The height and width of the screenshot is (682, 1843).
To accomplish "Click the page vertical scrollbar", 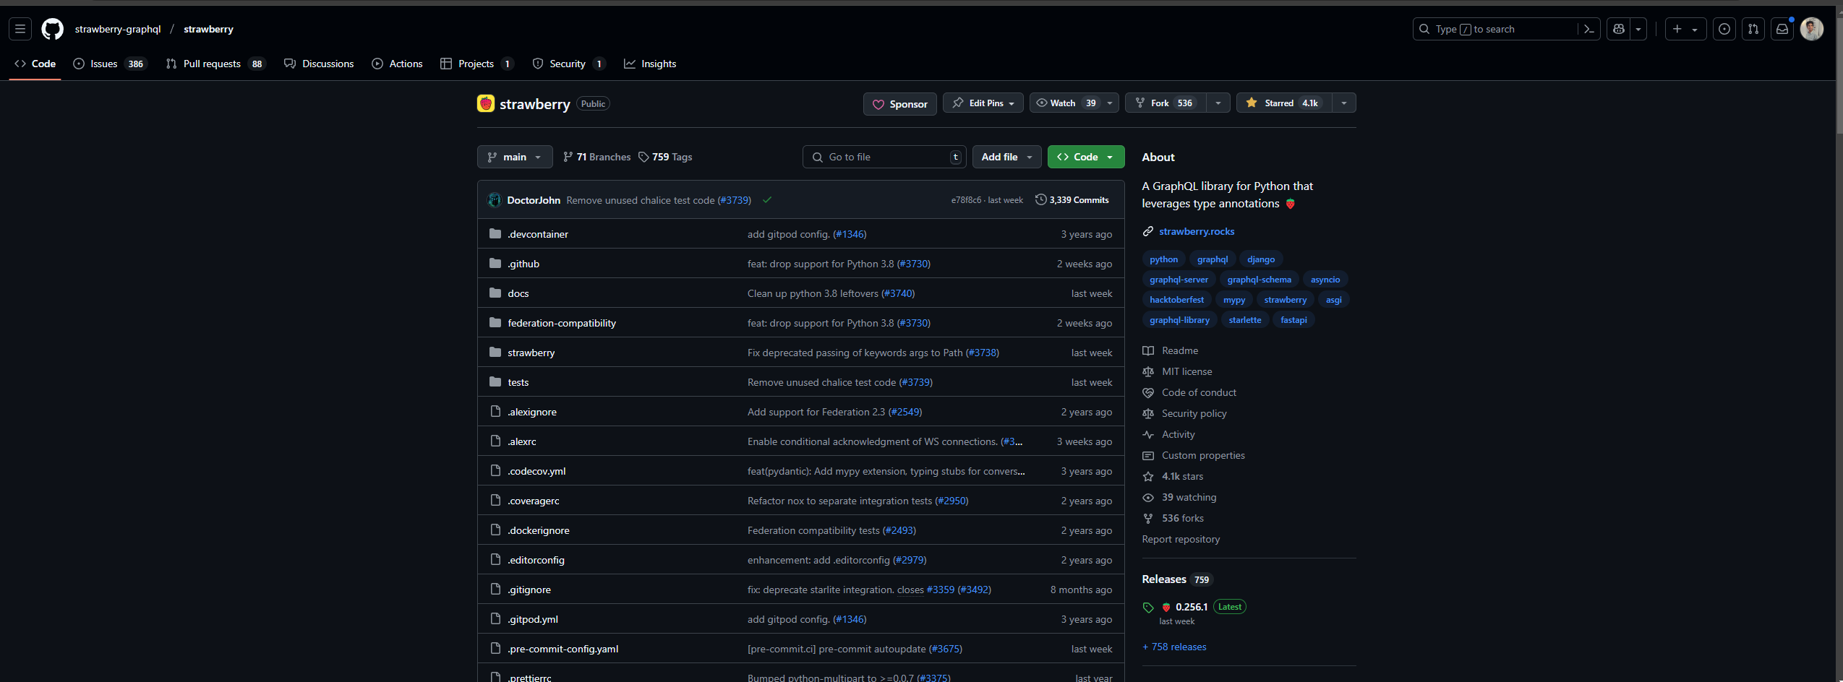I will tap(1839, 289).
